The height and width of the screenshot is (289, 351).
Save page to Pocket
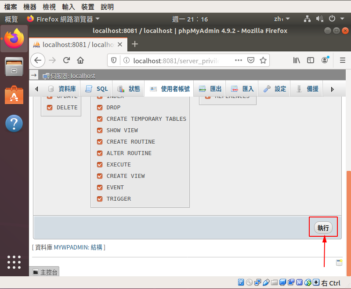pos(251,60)
